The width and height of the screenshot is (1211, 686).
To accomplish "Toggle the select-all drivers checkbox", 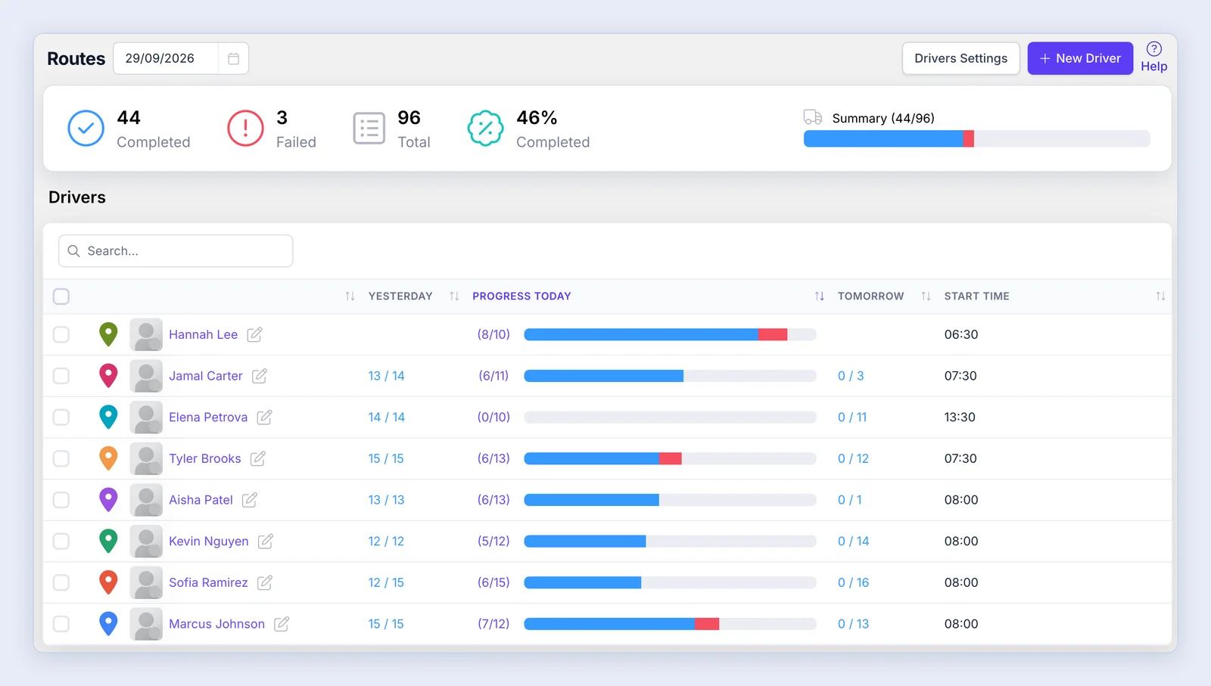I will (x=61, y=296).
